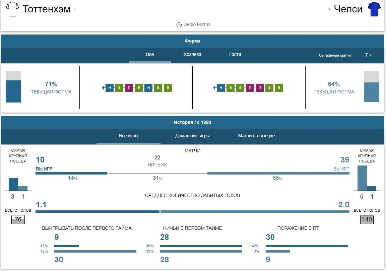Switch to Домашние игры history tab
The image size is (386, 271).
tap(192, 136)
